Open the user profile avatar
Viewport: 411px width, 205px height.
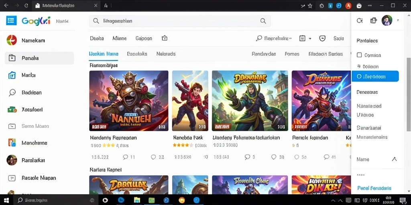pos(387,20)
